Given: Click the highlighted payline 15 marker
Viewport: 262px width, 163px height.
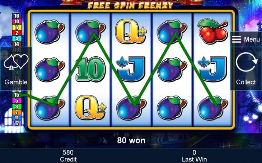Looking at the screenshot, I should pyautogui.click(x=17, y=95).
